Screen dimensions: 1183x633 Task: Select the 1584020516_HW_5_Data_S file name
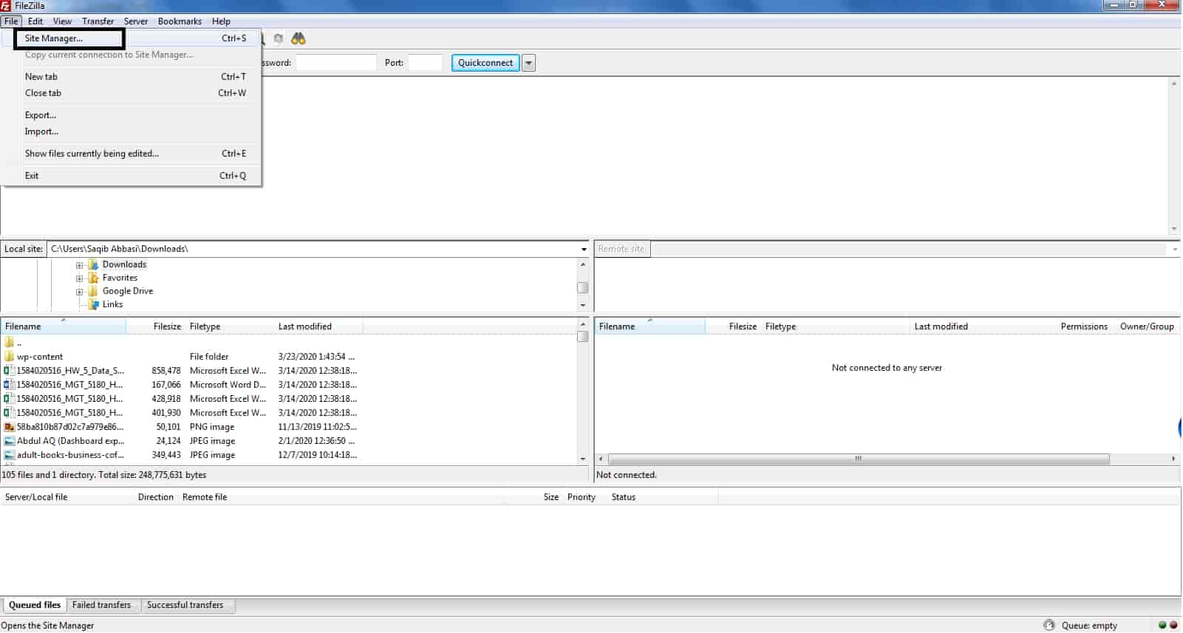tap(70, 370)
